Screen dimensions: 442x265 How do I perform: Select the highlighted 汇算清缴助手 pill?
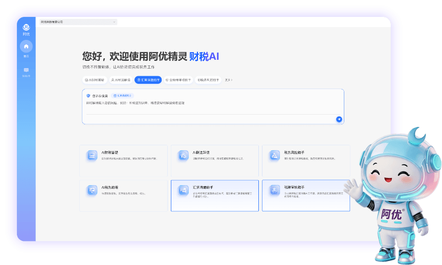tap(148, 80)
